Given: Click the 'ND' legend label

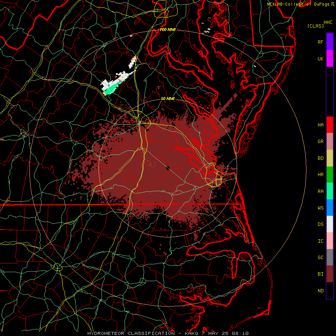Looking at the screenshot, I should coord(320,291).
